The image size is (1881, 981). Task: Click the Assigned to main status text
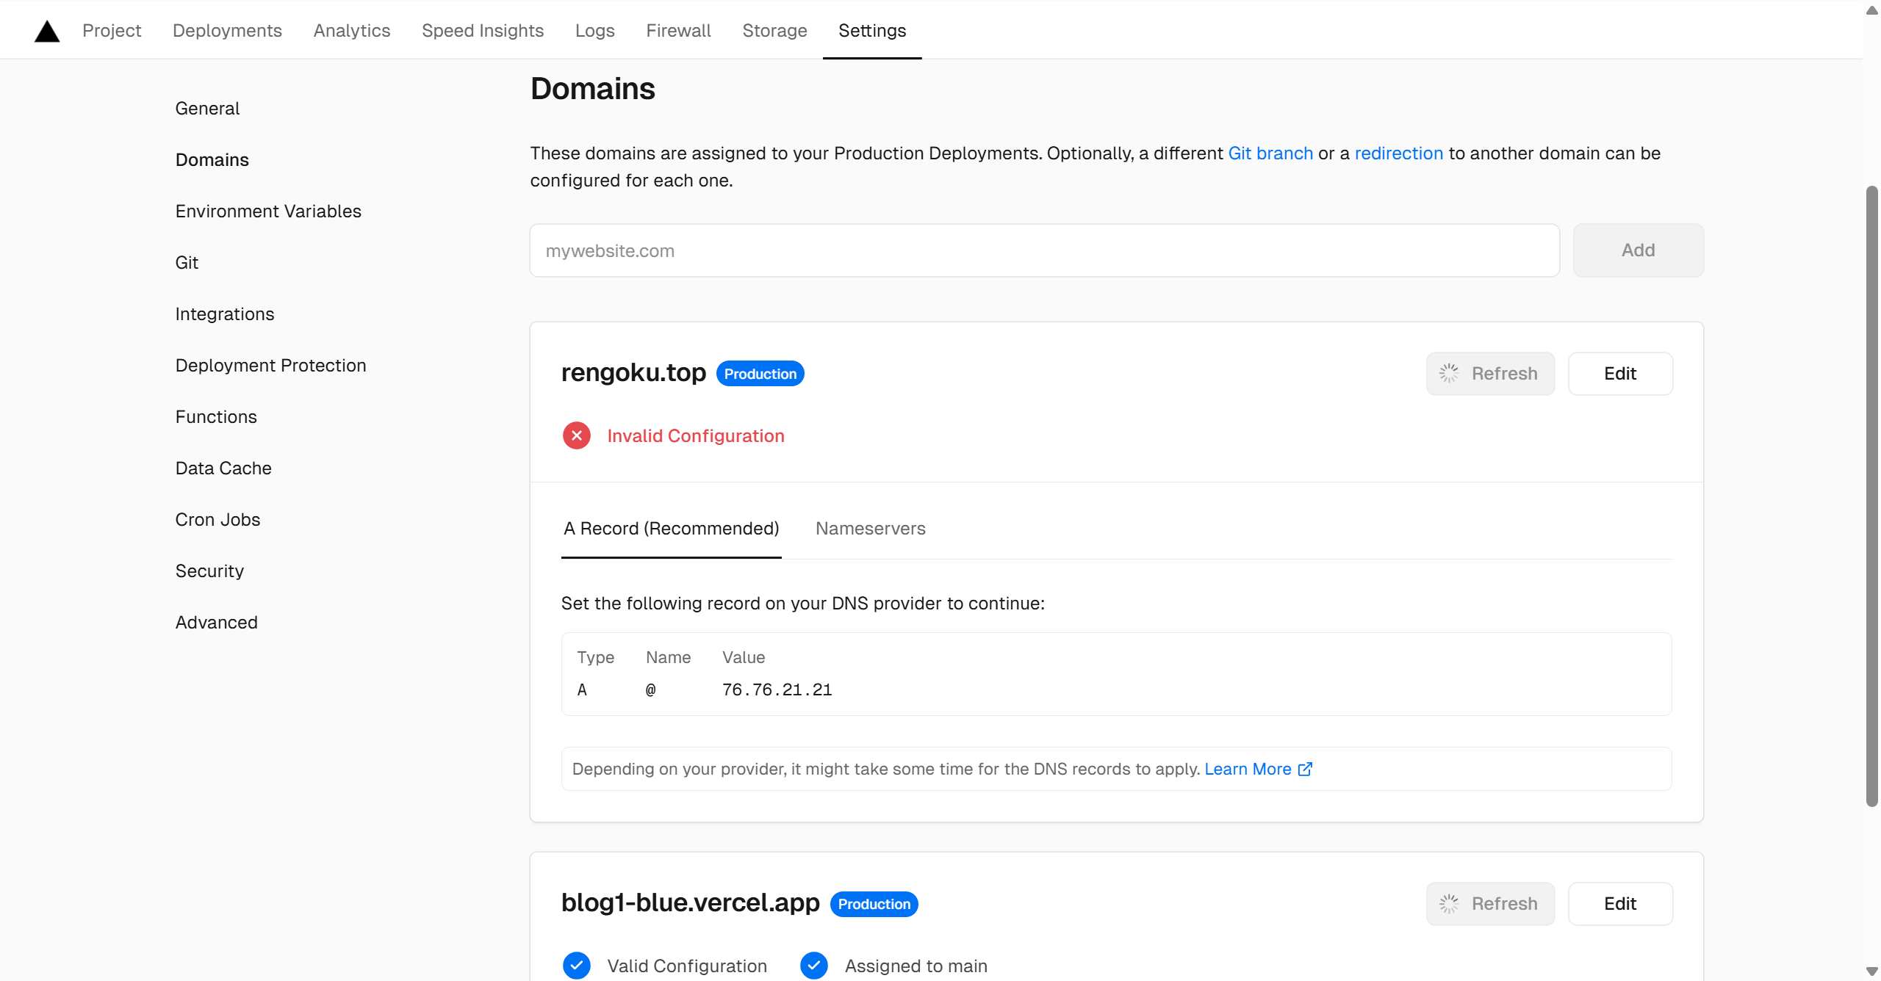click(x=916, y=966)
